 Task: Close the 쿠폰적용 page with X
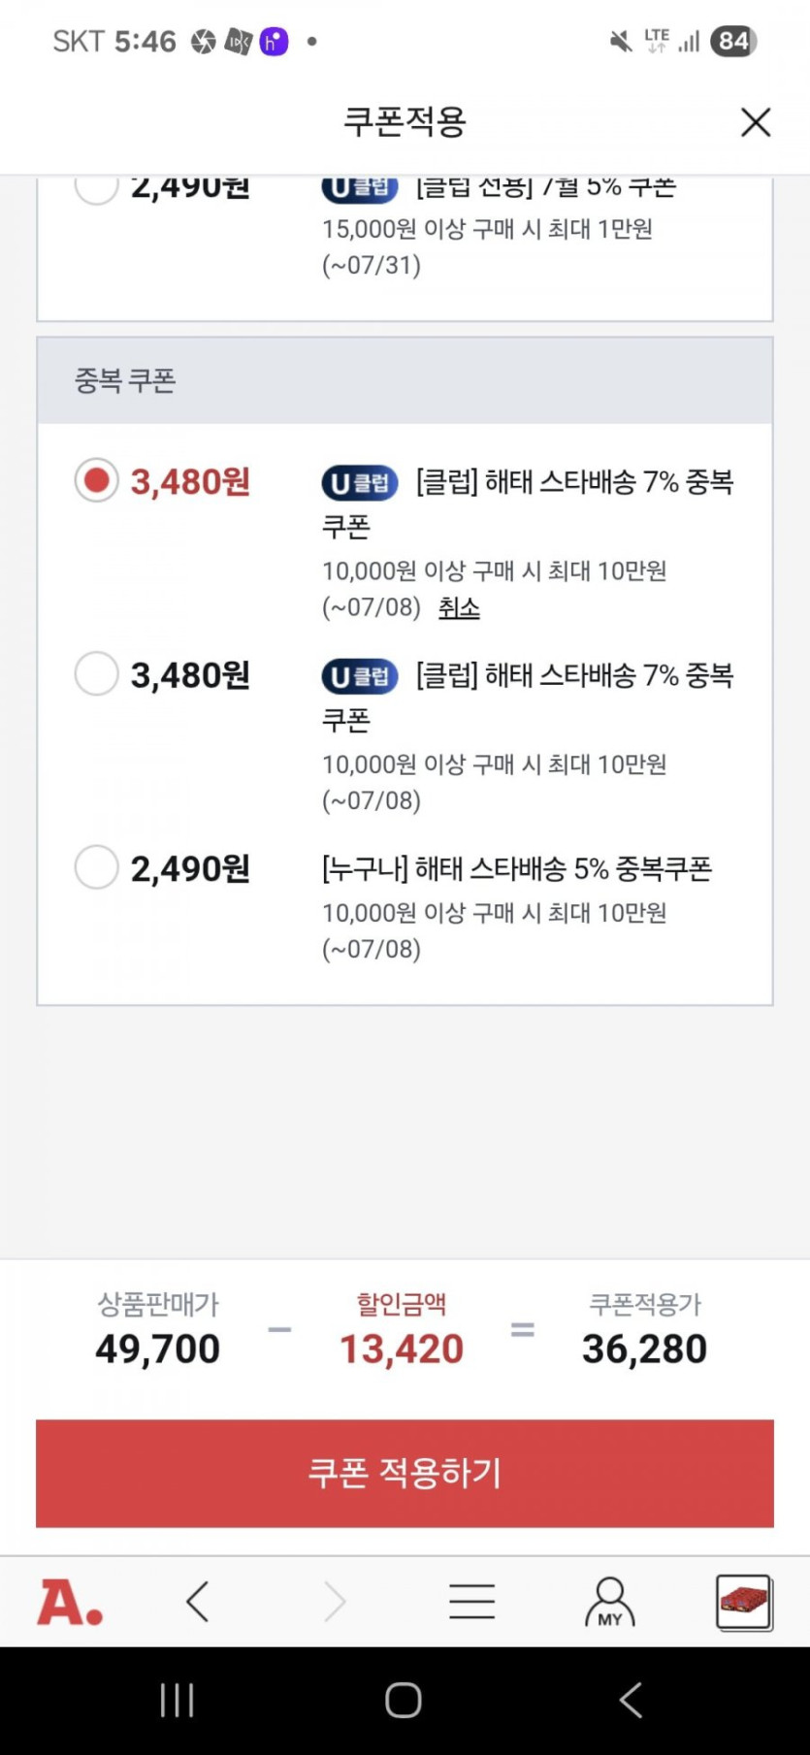point(756,122)
